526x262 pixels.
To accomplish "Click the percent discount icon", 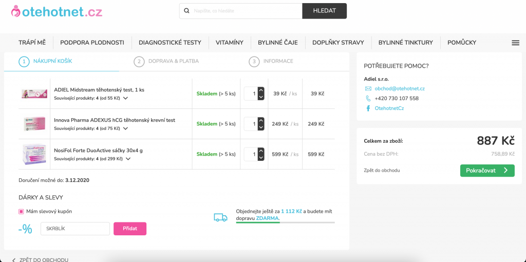I will [25, 229].
